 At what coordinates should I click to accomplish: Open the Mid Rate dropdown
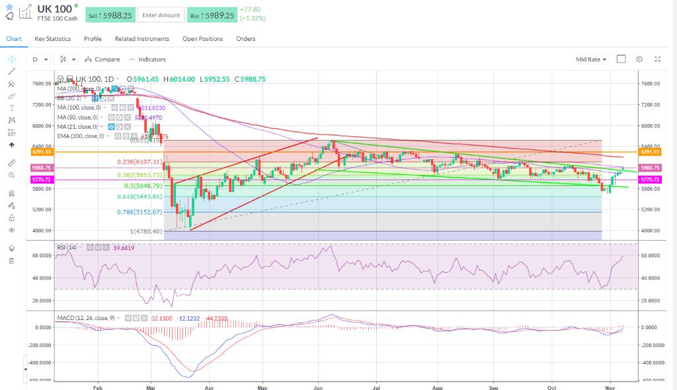(590, 59)
